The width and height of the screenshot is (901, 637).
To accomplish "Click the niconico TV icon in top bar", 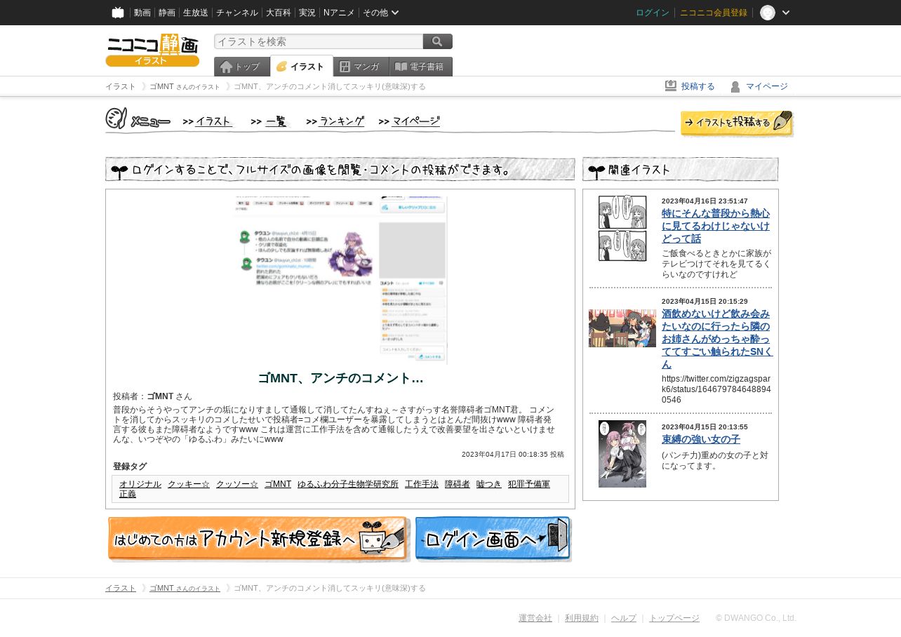I will (118, 13).
